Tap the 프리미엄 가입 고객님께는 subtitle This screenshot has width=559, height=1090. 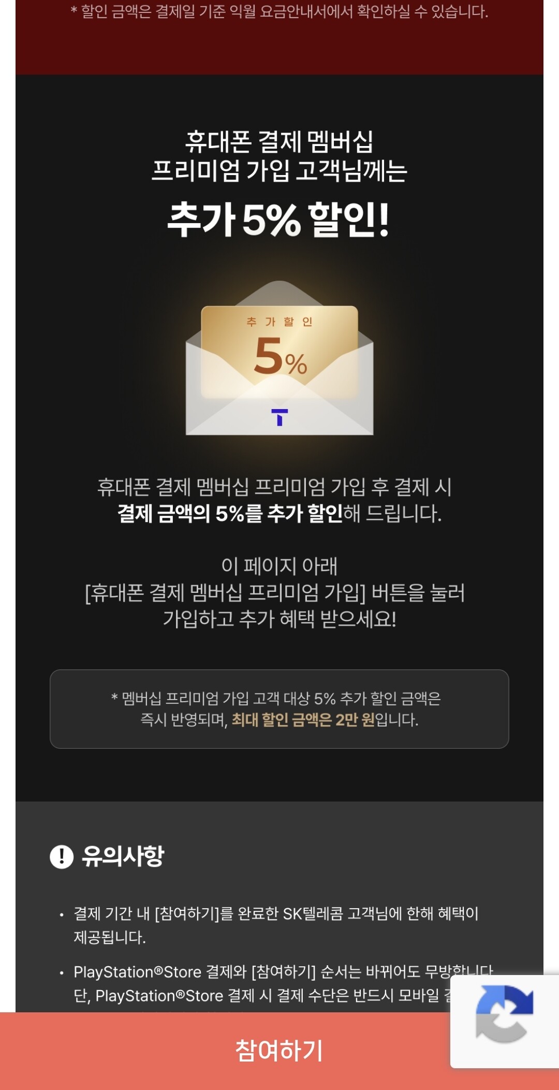click(x=279, y=170)
